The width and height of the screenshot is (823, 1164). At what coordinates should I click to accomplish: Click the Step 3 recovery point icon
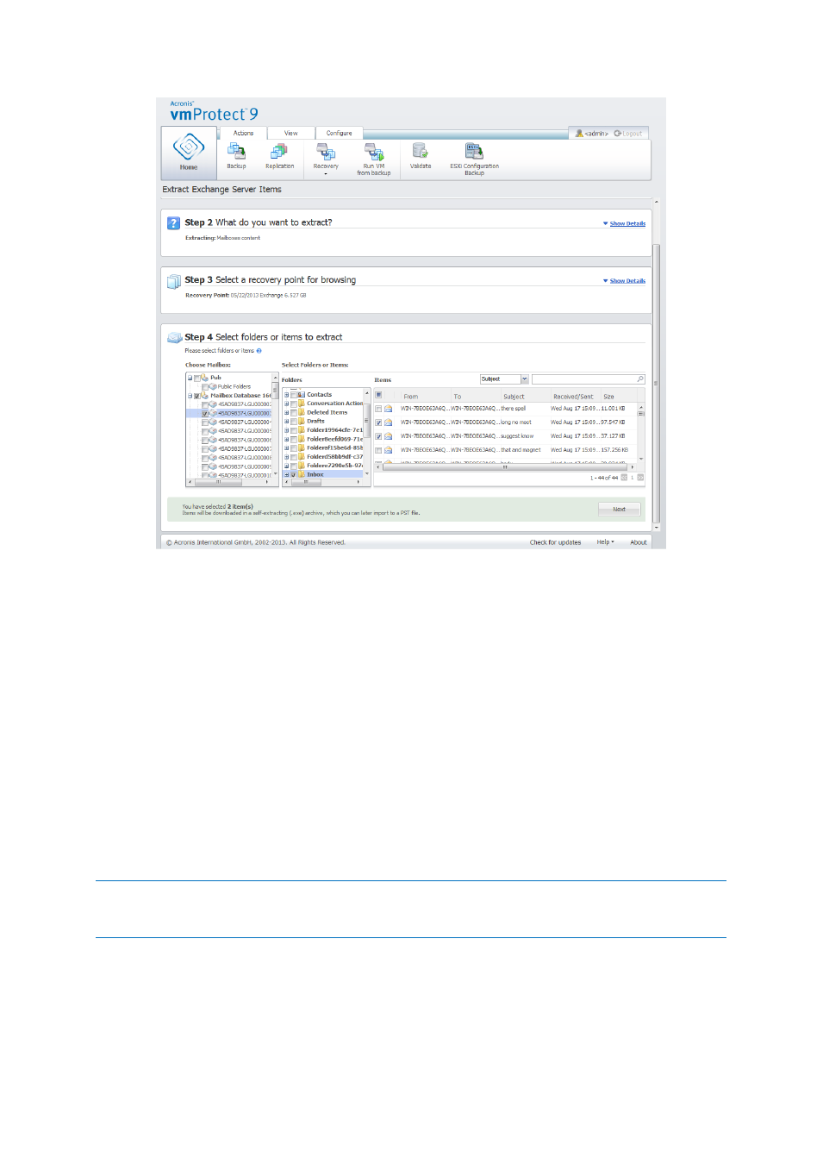pos(173,280)
